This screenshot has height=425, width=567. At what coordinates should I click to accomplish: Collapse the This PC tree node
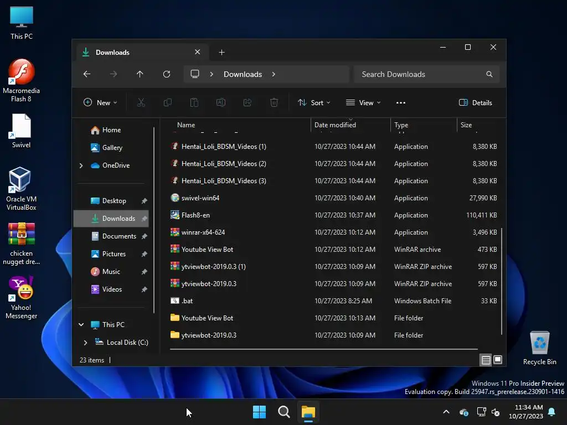pyautogui.click(x=81, y=324)
